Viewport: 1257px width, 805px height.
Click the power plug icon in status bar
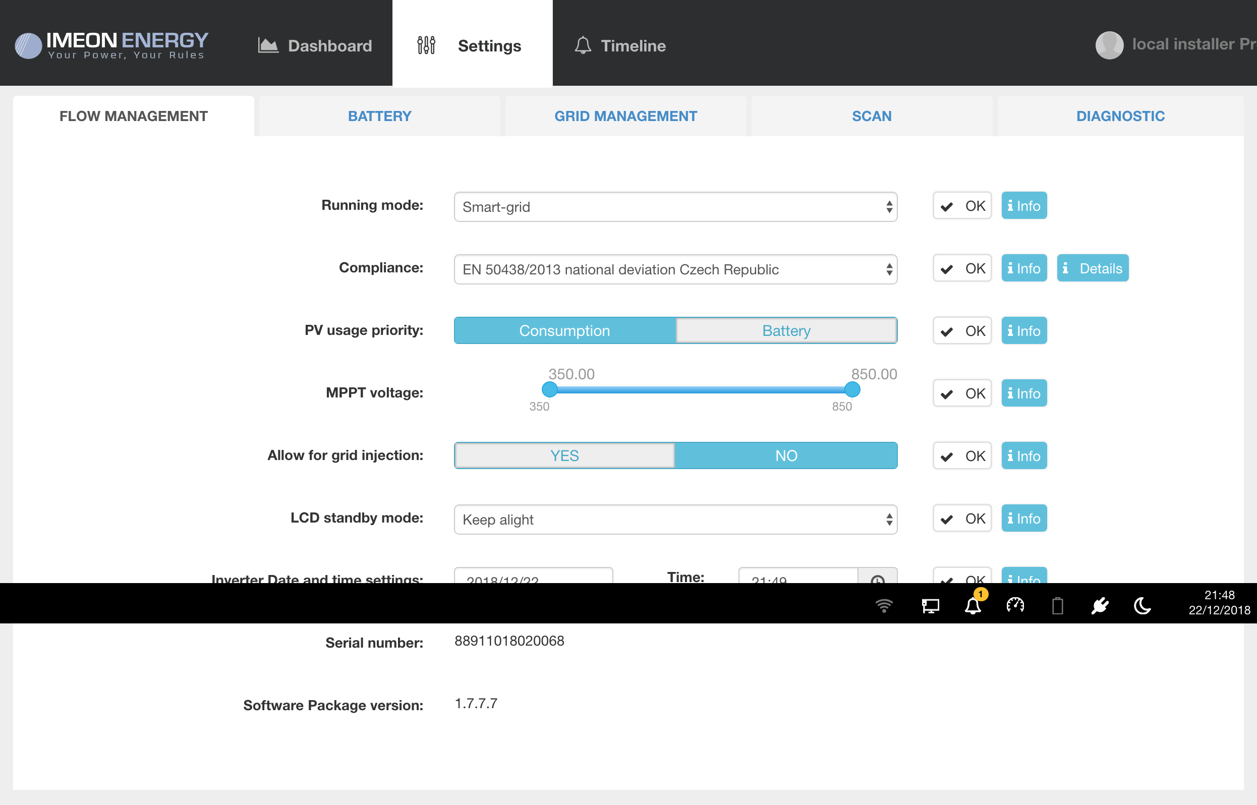tap(1100, 606)
